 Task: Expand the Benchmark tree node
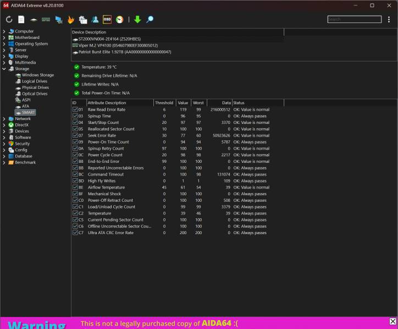pos(4,162)
